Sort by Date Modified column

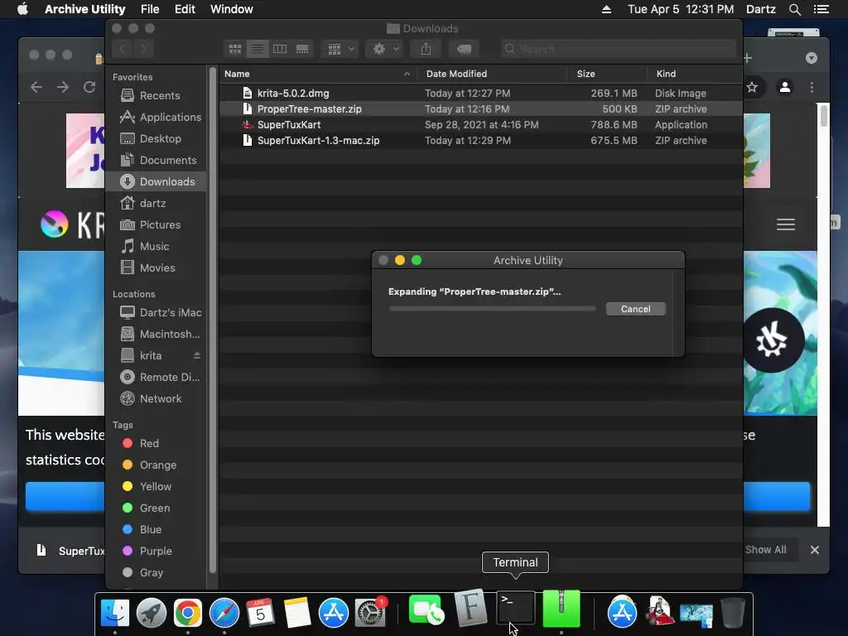(492, 74)
